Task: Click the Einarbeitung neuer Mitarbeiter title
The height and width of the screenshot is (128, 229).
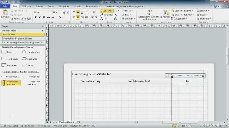Action: (x=91, y=74)
